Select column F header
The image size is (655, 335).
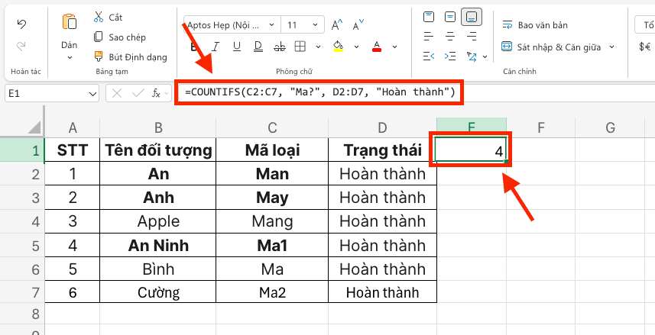[540, 127]
